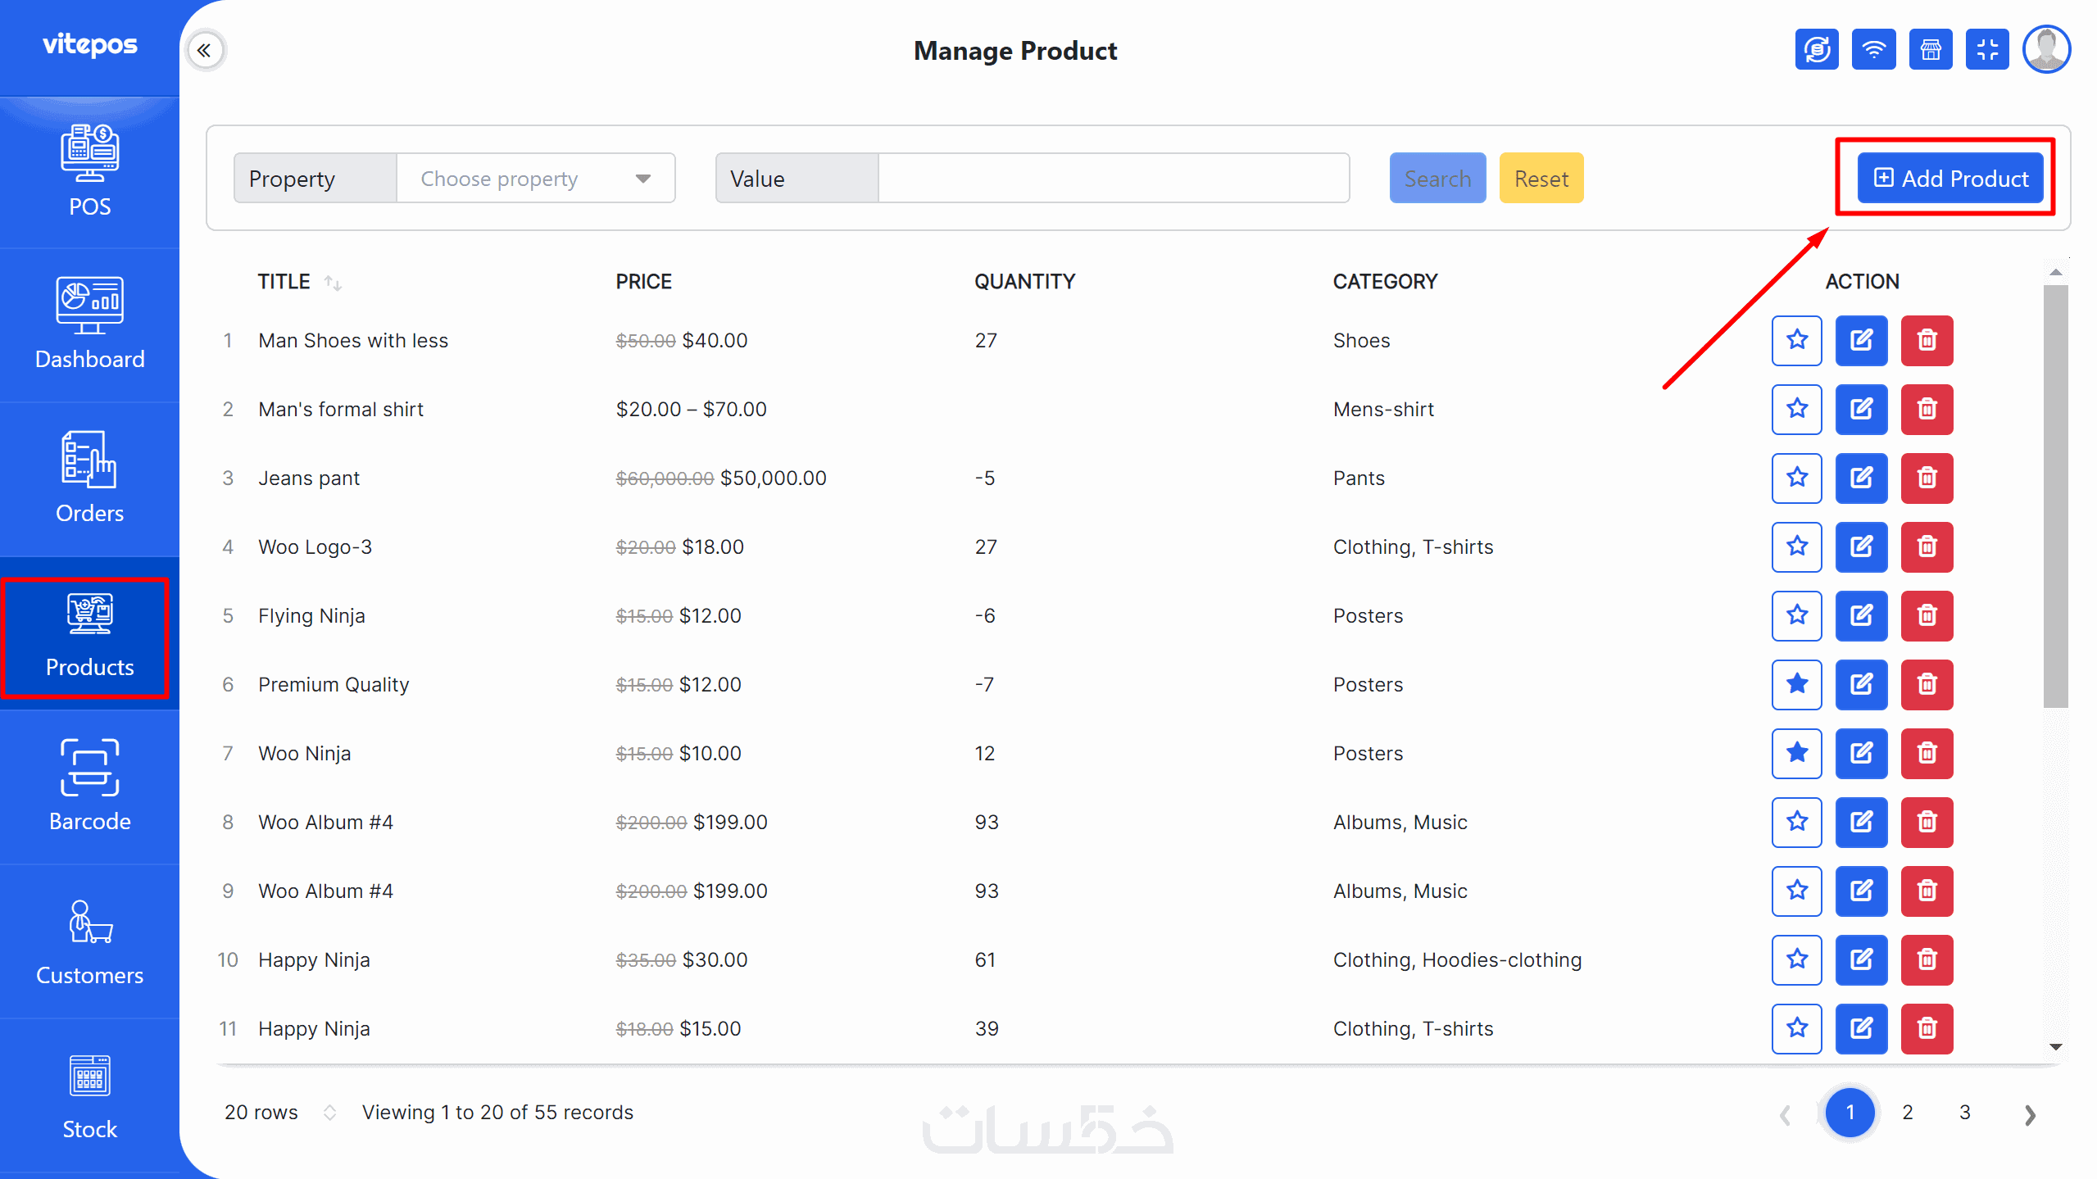Image resolution: width=2097 pixels, height=1179 pixels.
Task: Change the 20 rows page size selector
Action: click(279, 1112)
